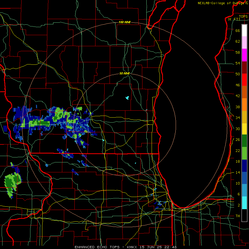249x249 pixels.
Task: Click the legend value '54'
Action: (238, 63)
